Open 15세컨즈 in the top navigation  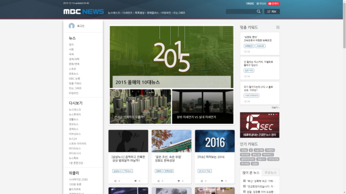(x=128, y=13)
